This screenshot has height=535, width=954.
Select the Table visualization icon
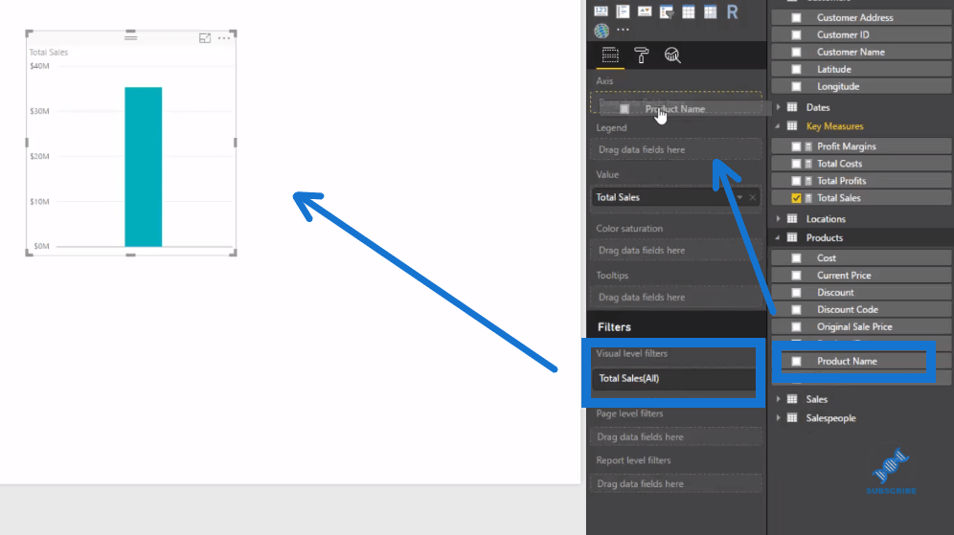point(688,11)
